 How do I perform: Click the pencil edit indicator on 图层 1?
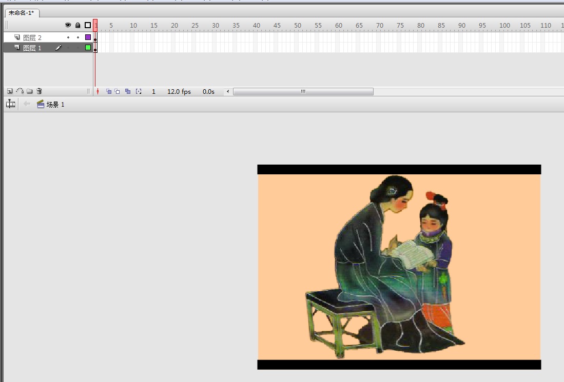click(x=59, y=48)
